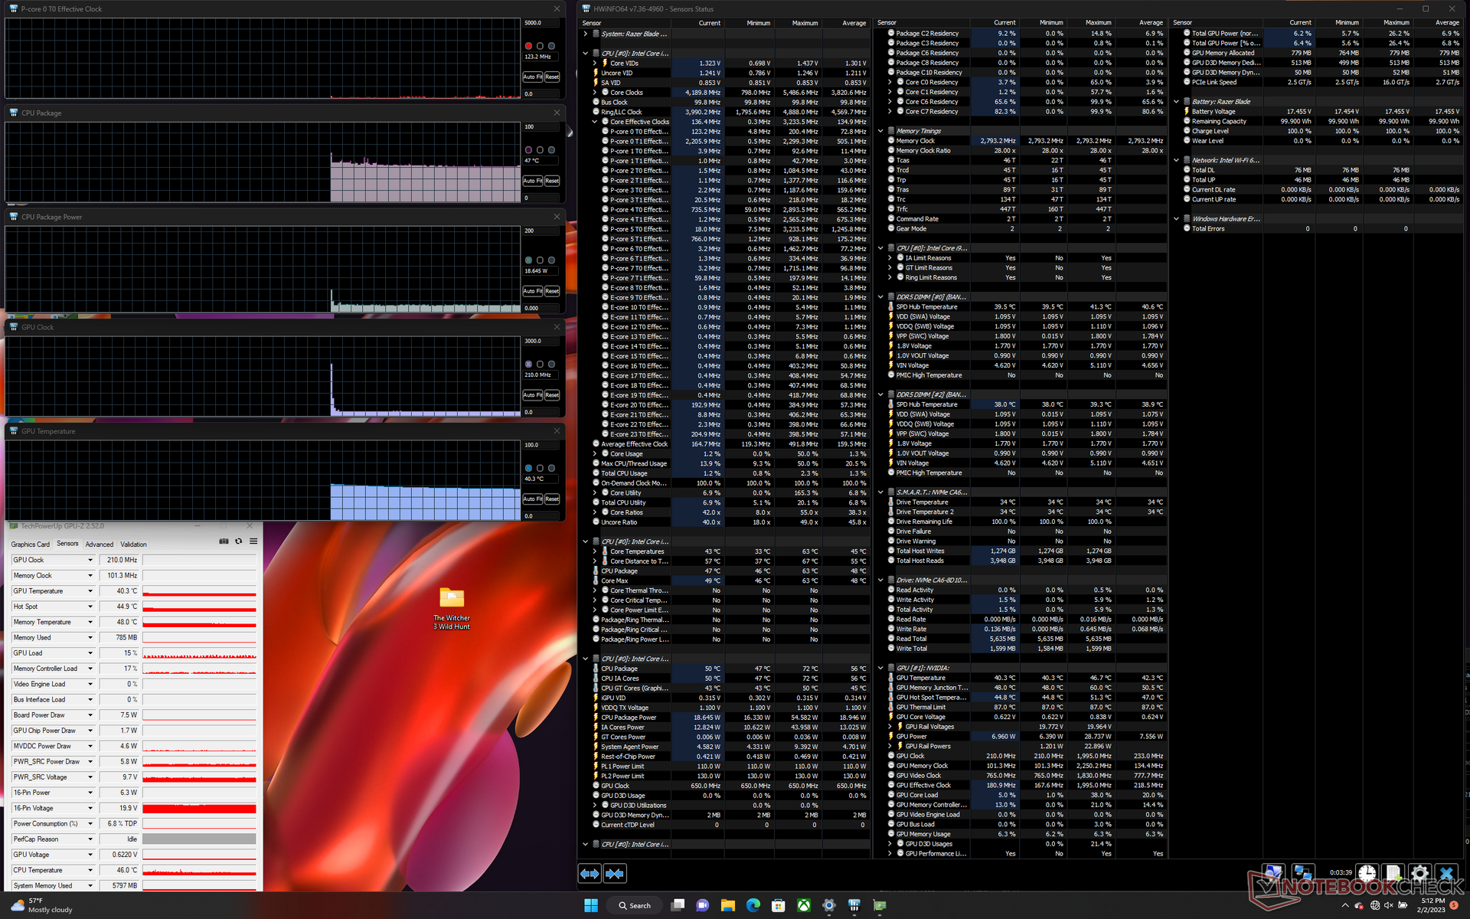
Task: Switch to Graphics Card tab in GPU-Z
Action: pos(30,545)
